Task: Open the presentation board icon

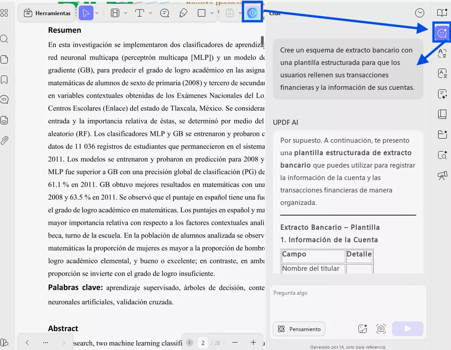Action: tap(442, 175)
